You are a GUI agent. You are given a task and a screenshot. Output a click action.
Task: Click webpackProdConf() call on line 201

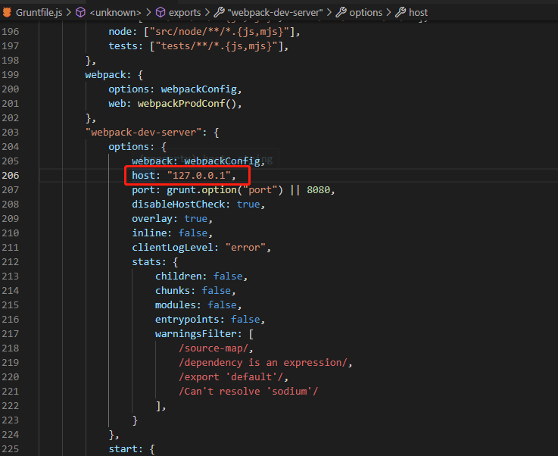(187, 104)
